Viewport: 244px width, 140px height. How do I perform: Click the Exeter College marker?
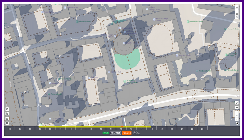(42, 12)
